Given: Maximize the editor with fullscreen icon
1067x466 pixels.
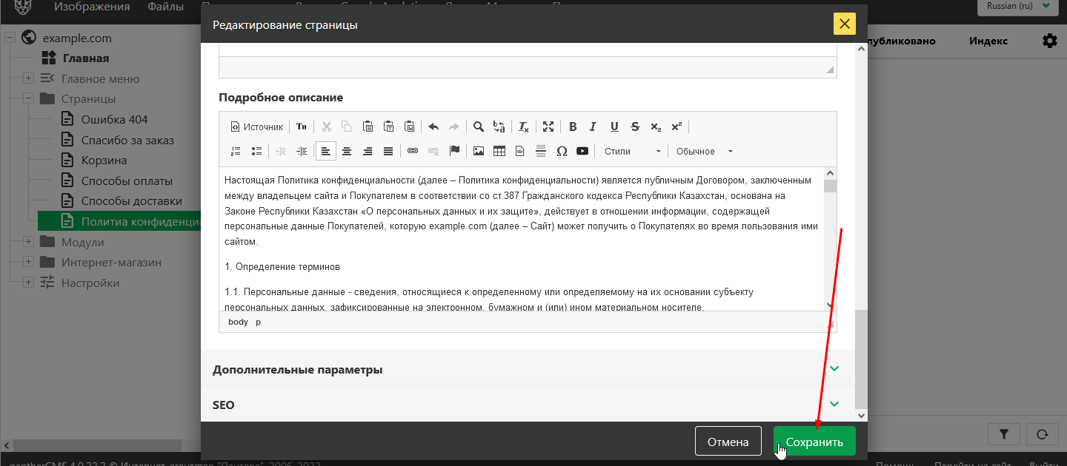Looking at the screenshot, I should pos(548,126).
